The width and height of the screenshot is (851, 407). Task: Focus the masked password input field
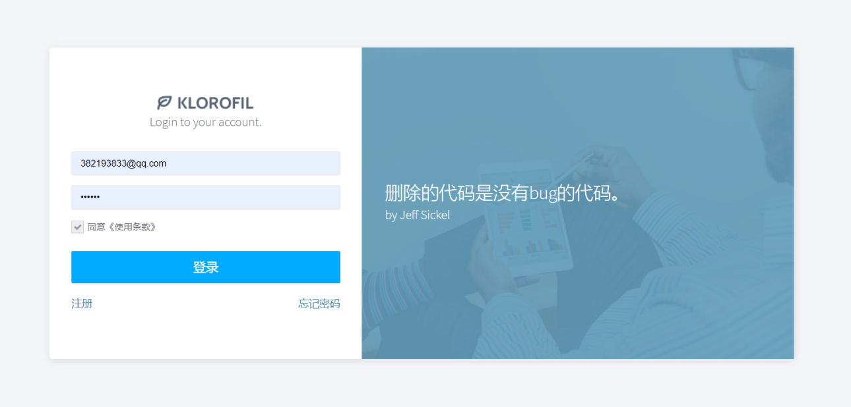(206, 197)
